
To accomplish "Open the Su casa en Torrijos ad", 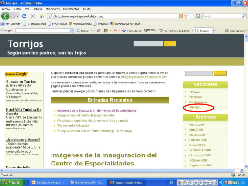I will 21,82.
